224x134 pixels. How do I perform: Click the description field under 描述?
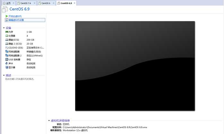pyautogui.click(x=20, y=79)
